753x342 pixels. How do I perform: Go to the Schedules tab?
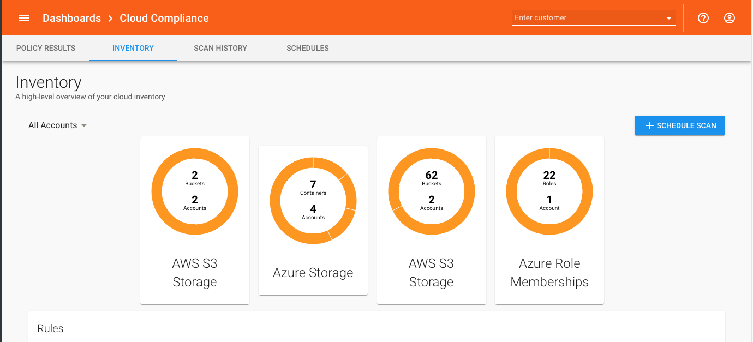pyautogui.click(x=308, y=48)
